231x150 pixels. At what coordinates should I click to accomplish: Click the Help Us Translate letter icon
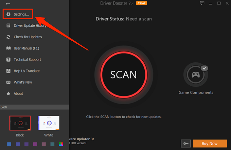(8, 71)
